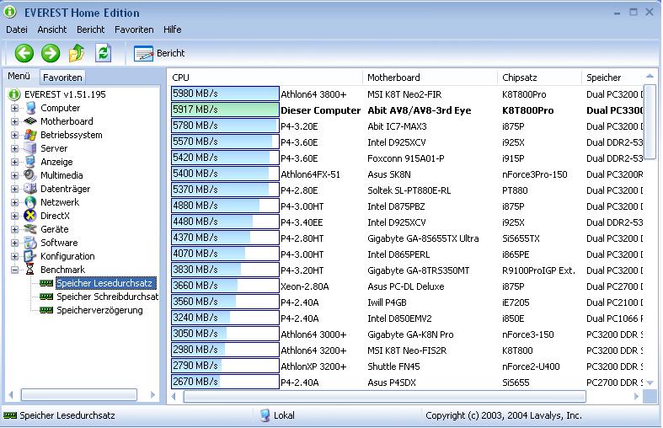Select Speicherverzögerung benchmark item
The image size is (663, 428).
click(99, 310)
